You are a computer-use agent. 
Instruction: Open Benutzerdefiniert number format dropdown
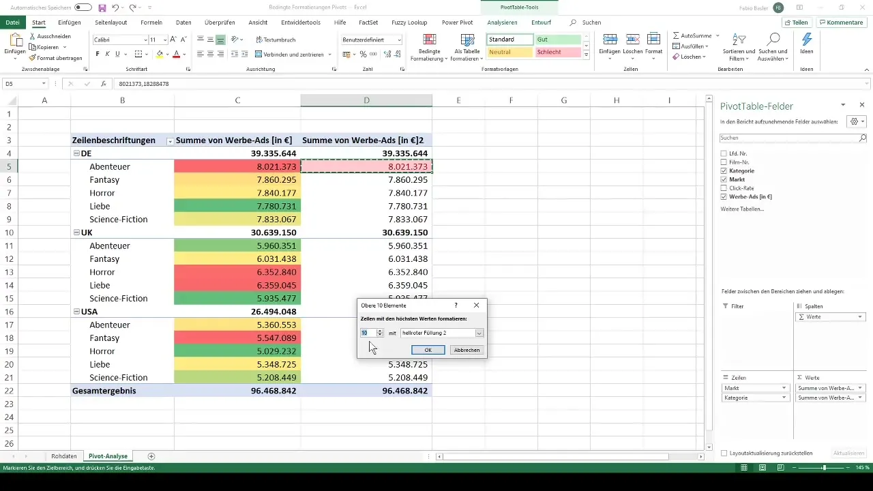[399, 40]
